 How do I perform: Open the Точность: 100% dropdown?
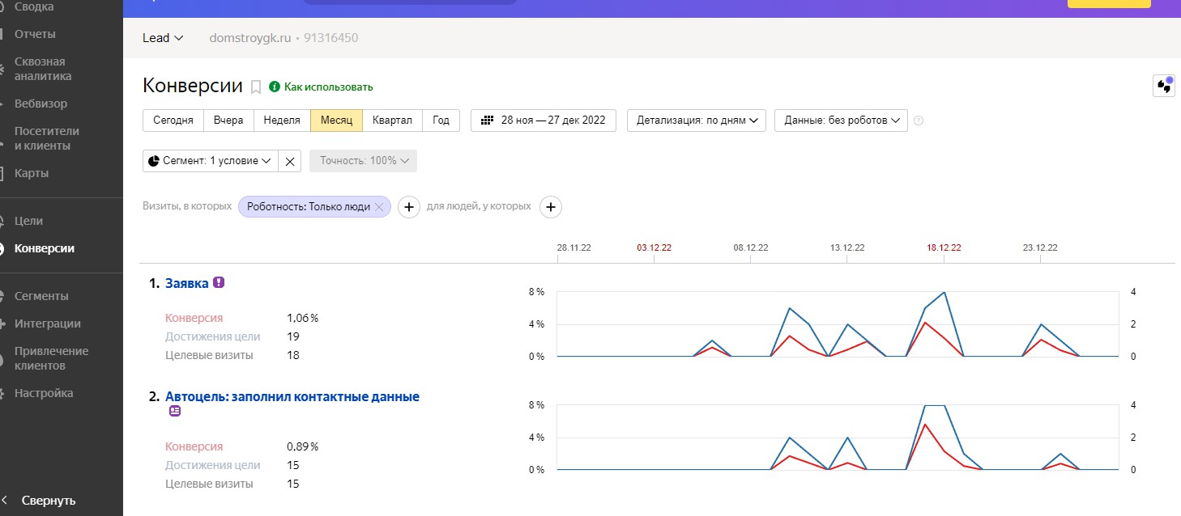[363, 161]
